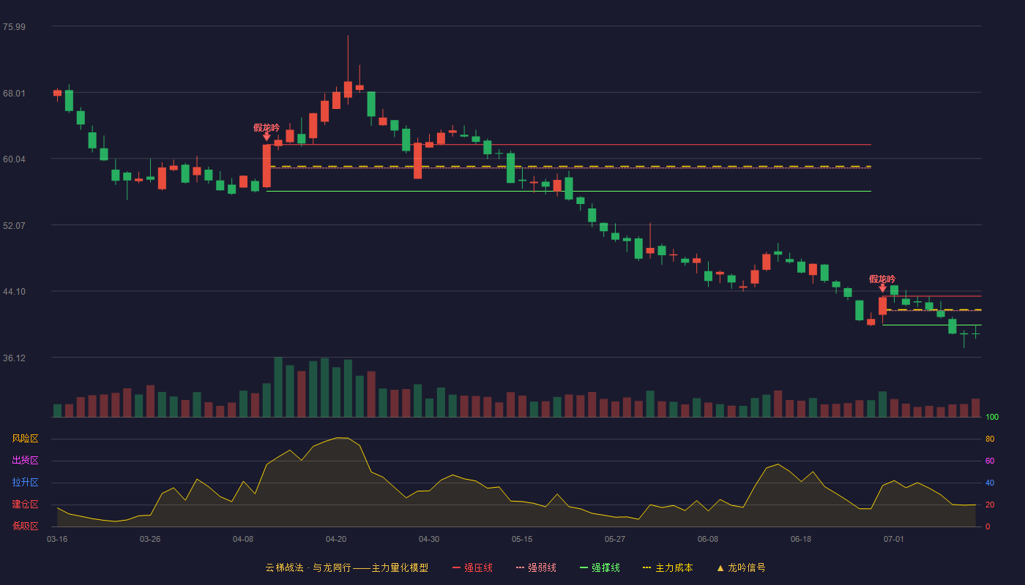Click the 68.01 price axis label
The height and width of the screenshot is (585, 1025).
coord(14,94)
